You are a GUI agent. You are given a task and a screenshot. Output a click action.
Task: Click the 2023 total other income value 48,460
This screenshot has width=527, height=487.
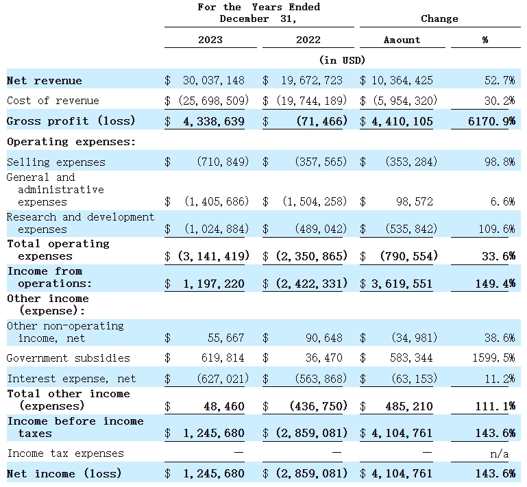pos(223,406)
